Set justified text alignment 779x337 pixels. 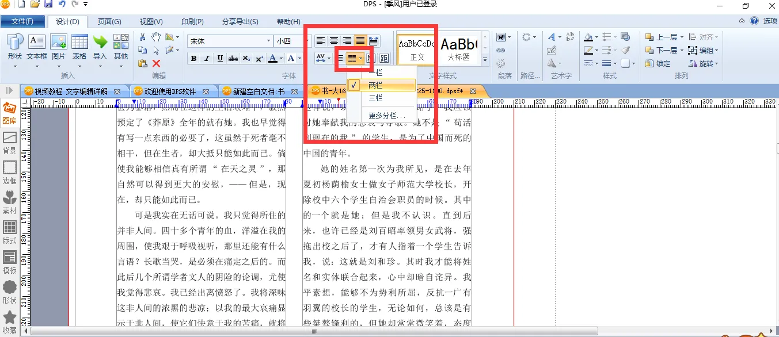[x=360, y=40]
